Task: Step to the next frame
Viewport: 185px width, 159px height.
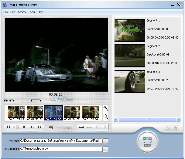Action: pyautogui.click(x=40, y=127)
